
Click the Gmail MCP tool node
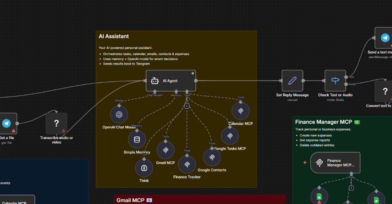pyautogui.click(x=165, y=150)
